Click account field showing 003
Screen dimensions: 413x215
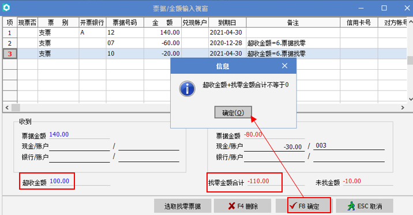click(x=349, y=145)
